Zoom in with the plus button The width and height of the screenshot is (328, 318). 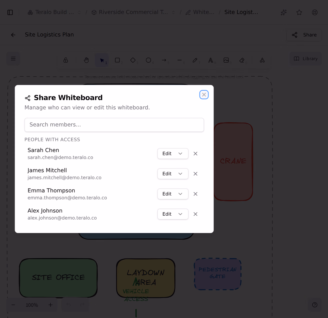[x=50, y=305]
